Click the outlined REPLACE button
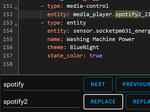 pyautogui.click(x=103, y=102)
